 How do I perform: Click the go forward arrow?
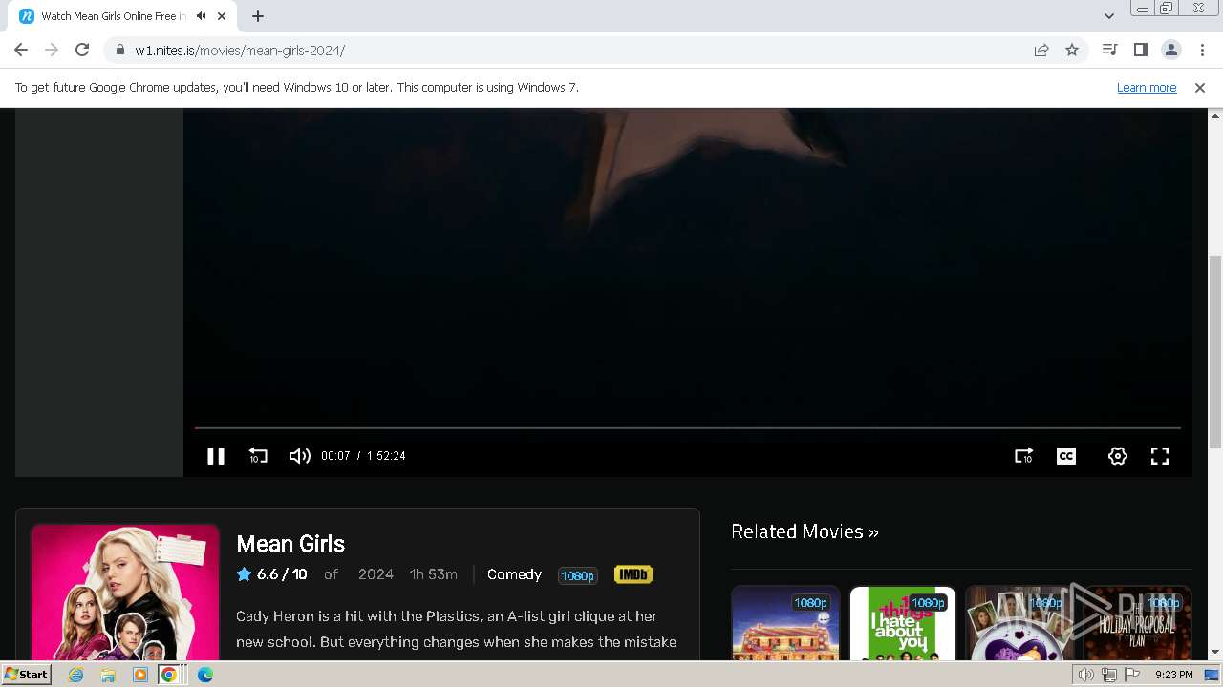[52, 50]
